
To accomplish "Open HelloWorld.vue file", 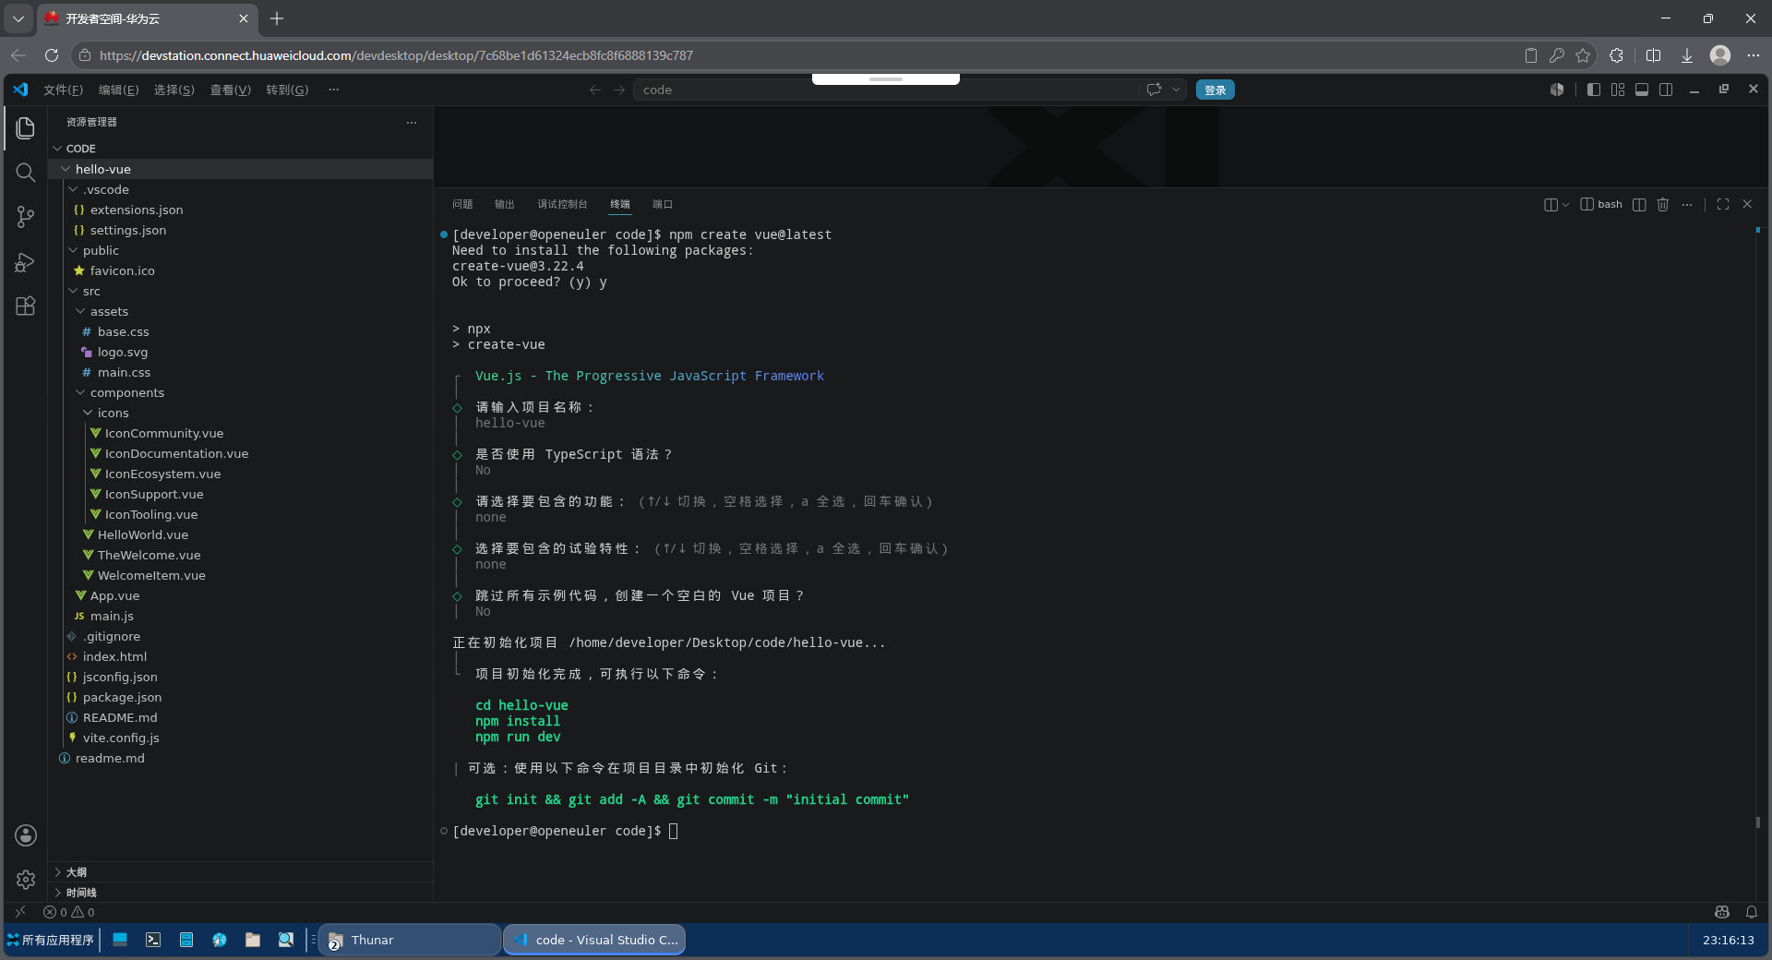I will point(240,534).
